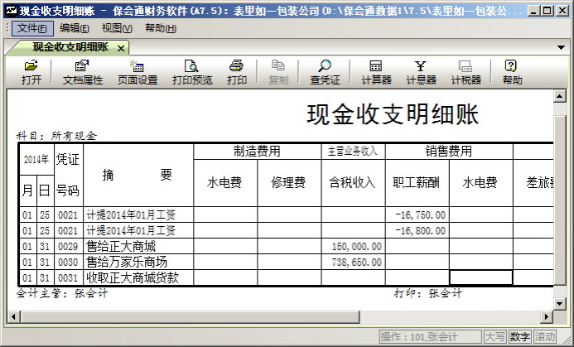
Task: Toggle the 数字 num lock indicator
Action: [520, 337]
